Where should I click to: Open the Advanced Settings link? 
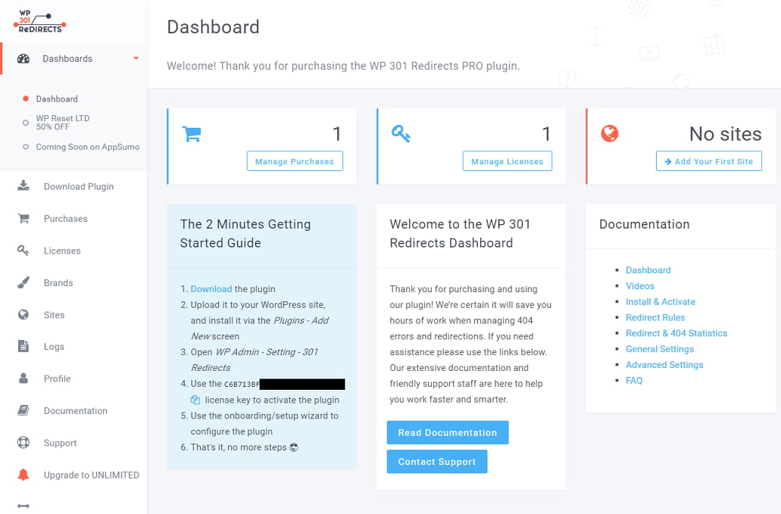[664, 365]
